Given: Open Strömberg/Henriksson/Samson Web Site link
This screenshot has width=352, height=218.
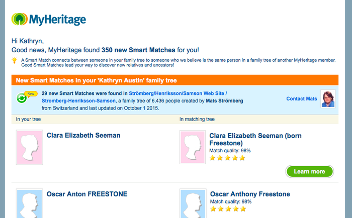Looking at the screenshot, I should 178,93.
